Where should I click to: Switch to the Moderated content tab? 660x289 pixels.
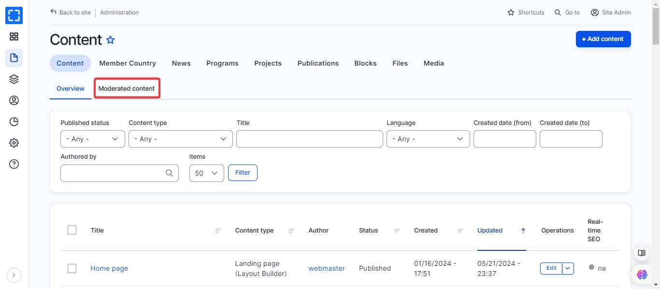127,89
